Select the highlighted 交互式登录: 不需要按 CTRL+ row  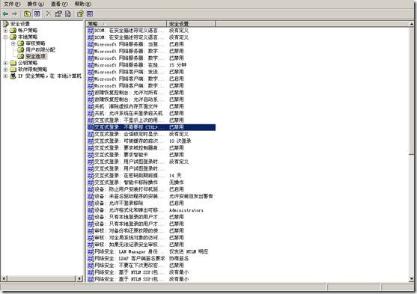point(151,127)
